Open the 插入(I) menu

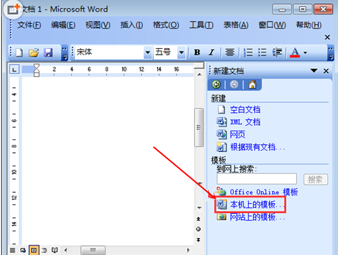pos(131,25)
